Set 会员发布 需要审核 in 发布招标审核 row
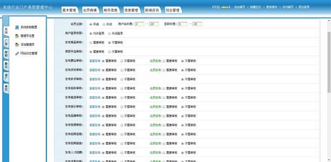 (164, 88)
